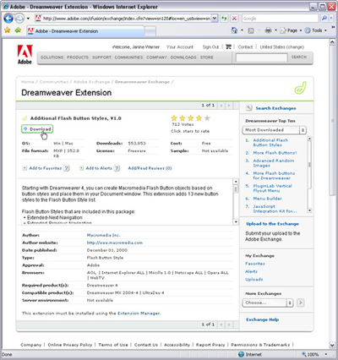The width and height of the screenshot is (338, 360).
Task: Click the Google search box
Action: click(280, 19)
